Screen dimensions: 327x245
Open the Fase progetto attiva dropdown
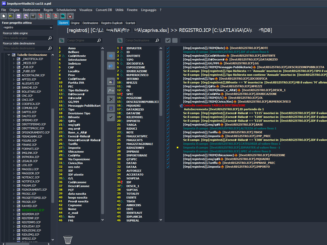(x=51, y=27)
